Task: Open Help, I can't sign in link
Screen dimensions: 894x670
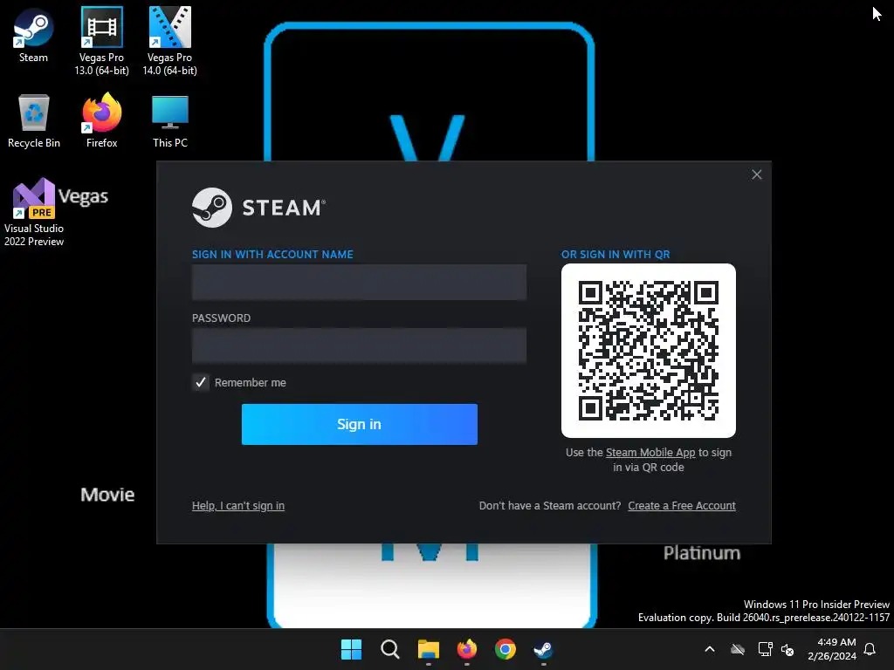Action: pos(238,505)
